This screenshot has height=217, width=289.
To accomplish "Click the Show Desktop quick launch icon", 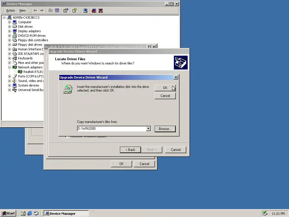I will click(23, 214).
